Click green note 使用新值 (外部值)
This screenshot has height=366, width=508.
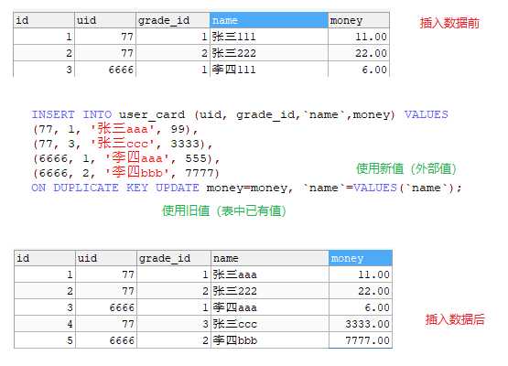pyautogui.click(x=406, y=168)
